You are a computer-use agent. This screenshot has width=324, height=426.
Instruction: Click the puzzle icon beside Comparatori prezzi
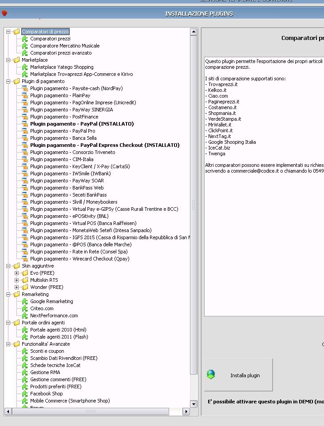[25, 39]
